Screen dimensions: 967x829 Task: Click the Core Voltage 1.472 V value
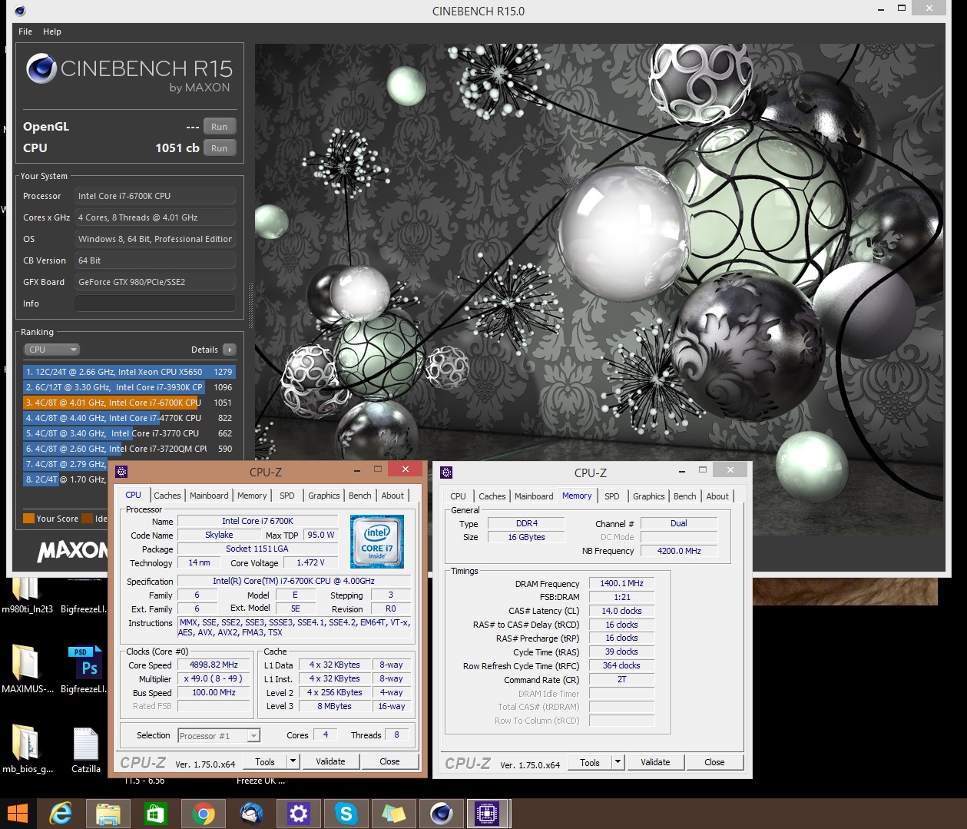click(311, 562)
